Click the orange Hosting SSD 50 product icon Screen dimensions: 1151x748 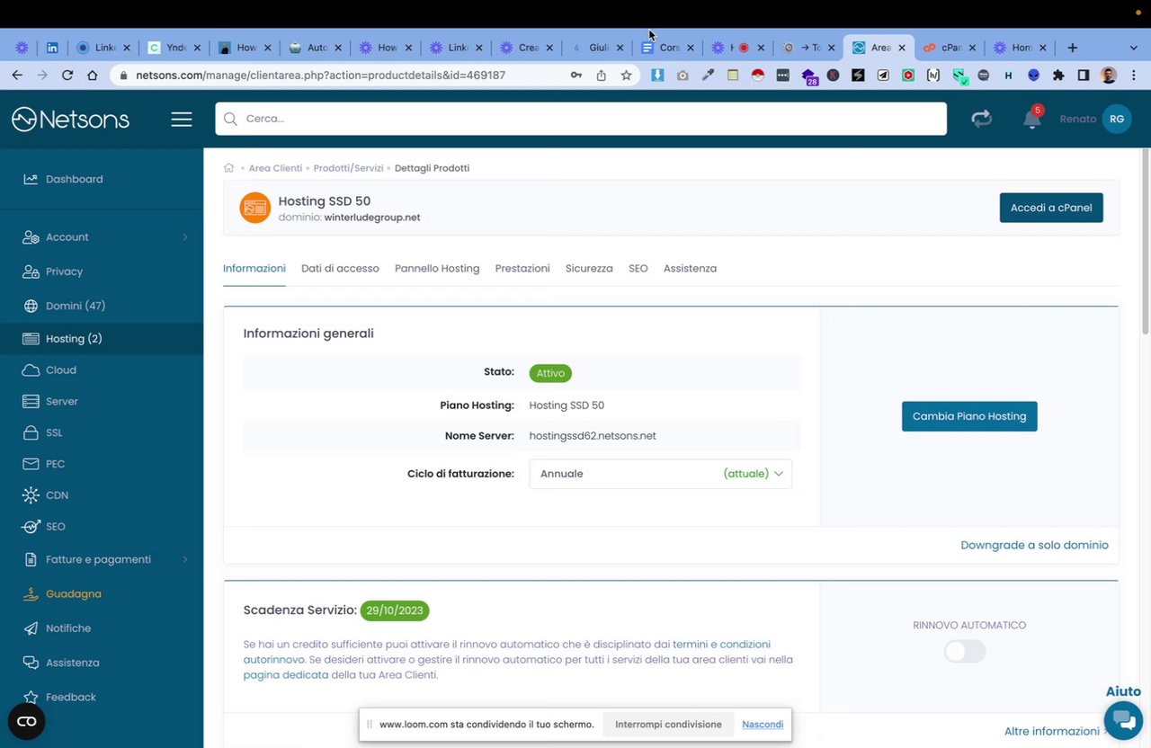click(x=254, y=208)
